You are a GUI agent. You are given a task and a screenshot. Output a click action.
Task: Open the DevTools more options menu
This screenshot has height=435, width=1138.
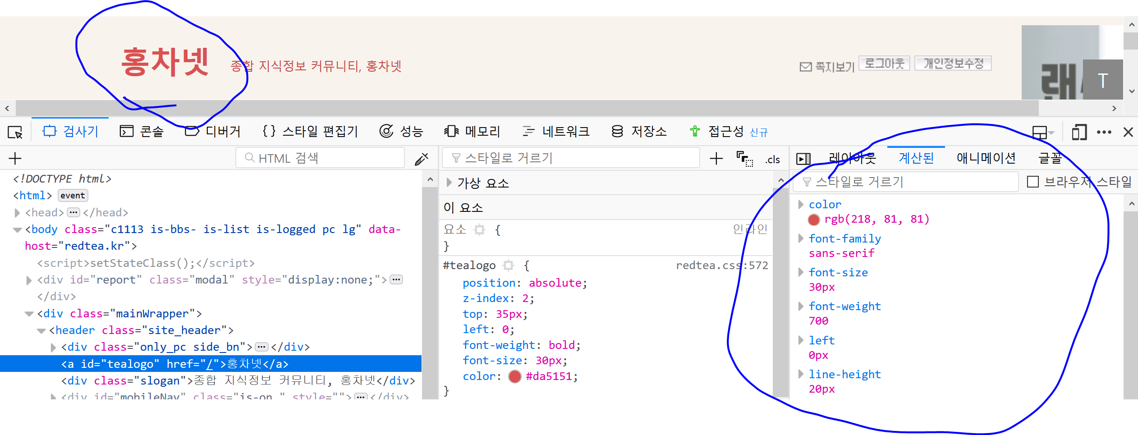(x=1104, y=133)
